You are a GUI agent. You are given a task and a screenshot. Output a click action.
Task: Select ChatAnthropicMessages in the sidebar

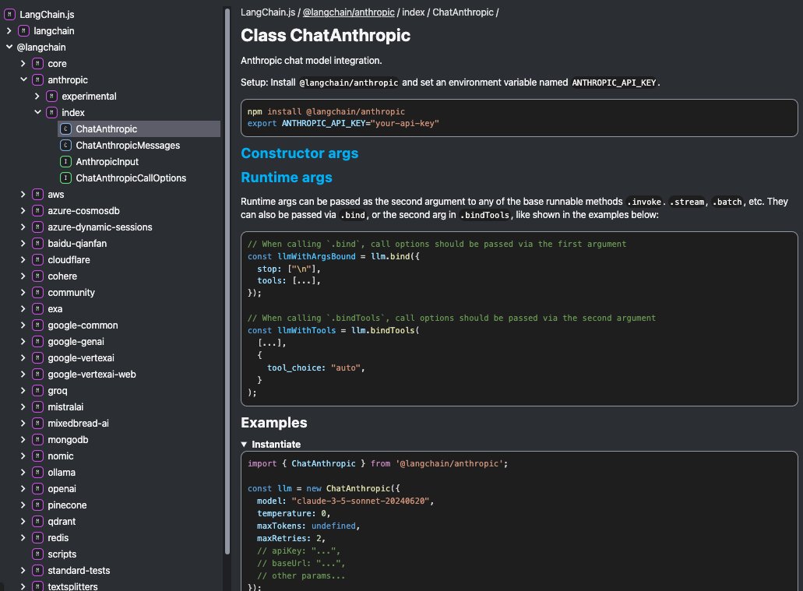pyautogui.click(x=127, y=145)
